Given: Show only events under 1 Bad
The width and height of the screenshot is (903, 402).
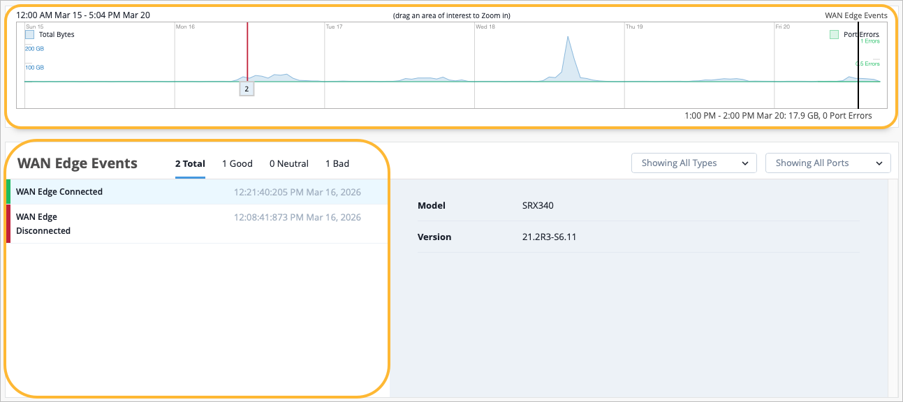Looking at the screenshot, I should coord(337,164).
